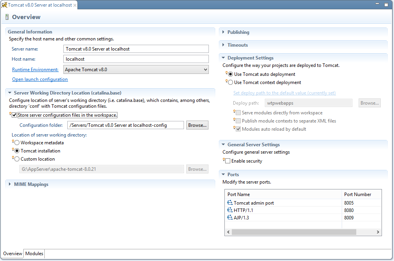
Task: Select Custom location working directory option
Action: coord(17,159)
